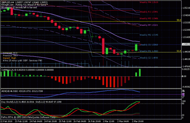Click the 61.8 Fibonacci level label
This screenshot has width=190, height=123.
[x=179, y=51]
